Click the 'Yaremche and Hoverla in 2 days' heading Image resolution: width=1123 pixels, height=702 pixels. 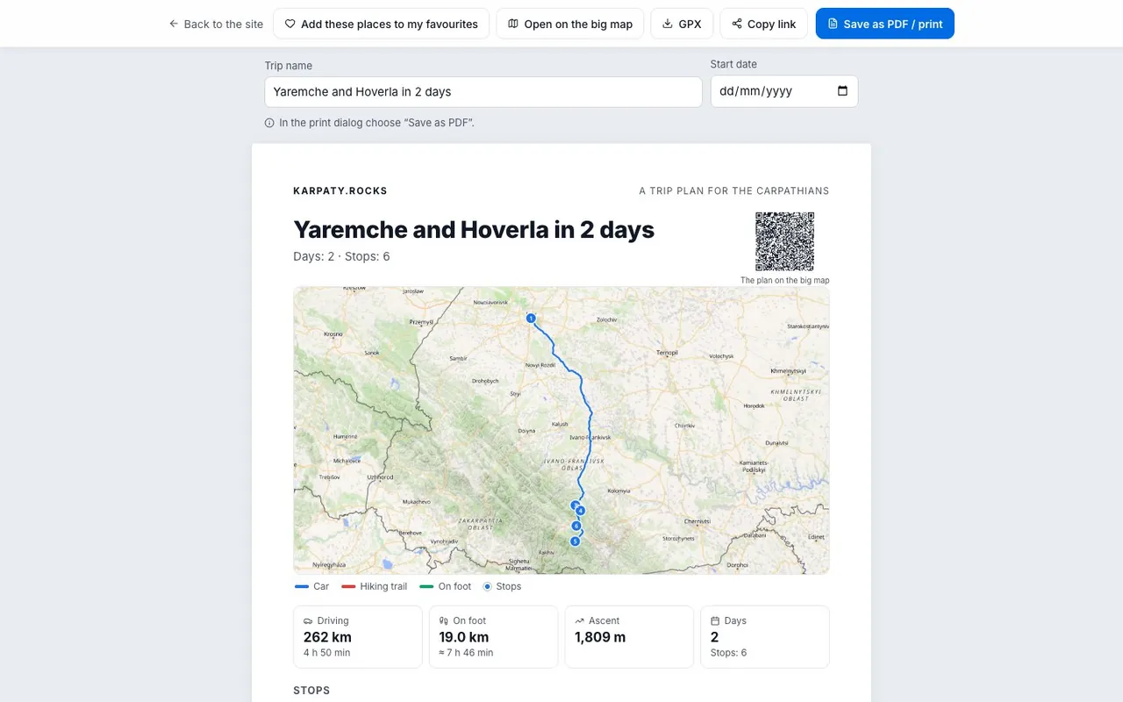(474, 230)
